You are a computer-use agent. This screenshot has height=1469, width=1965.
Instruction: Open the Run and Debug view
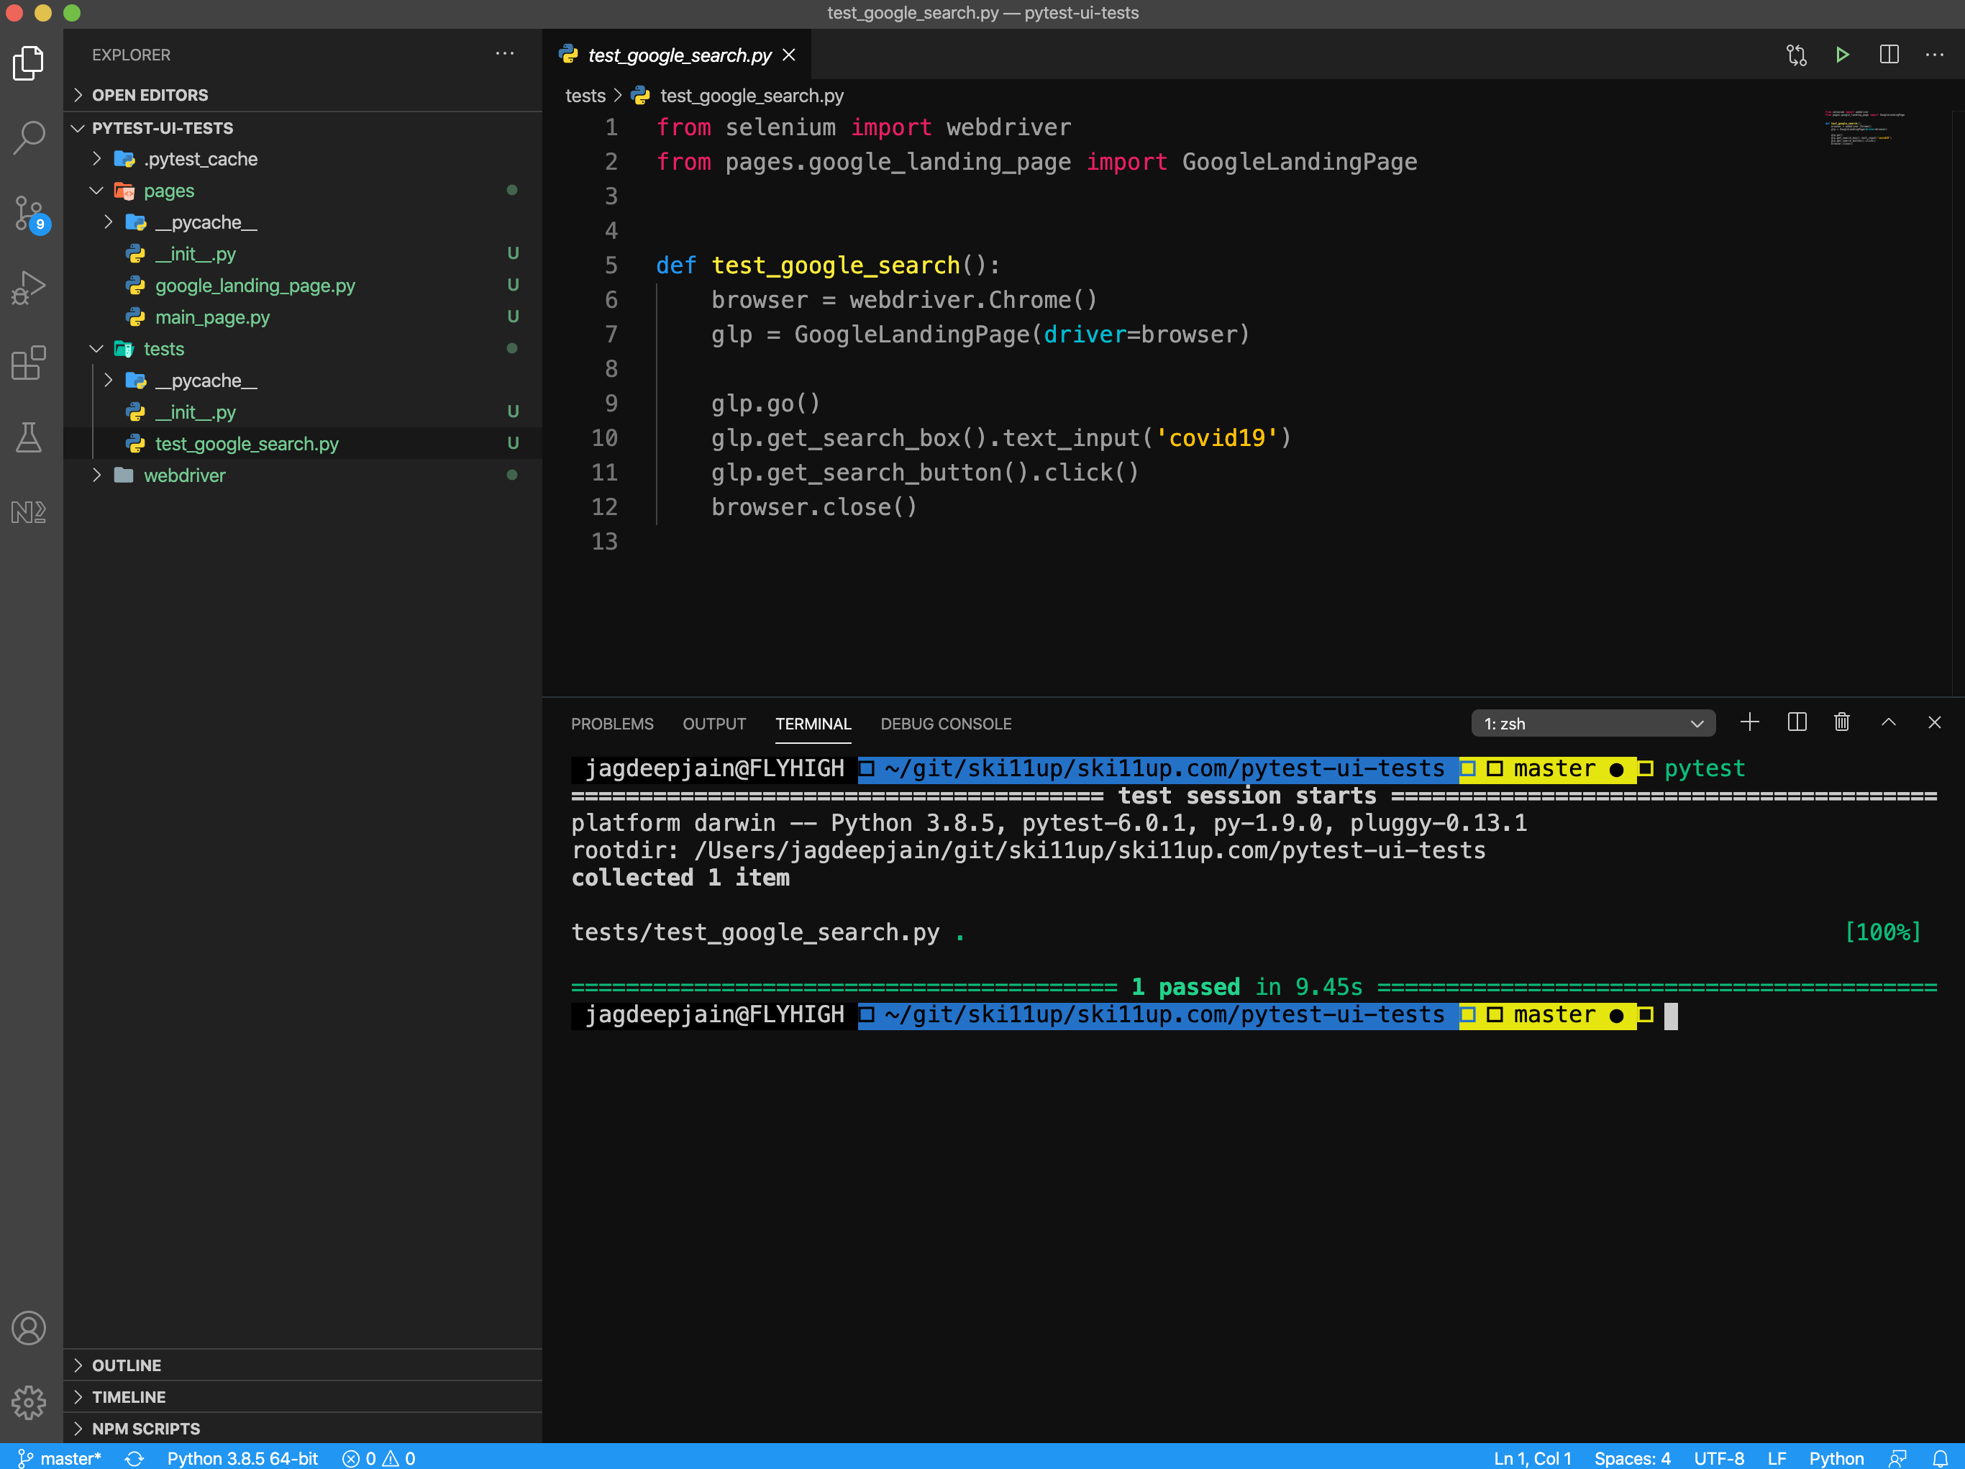29,288
